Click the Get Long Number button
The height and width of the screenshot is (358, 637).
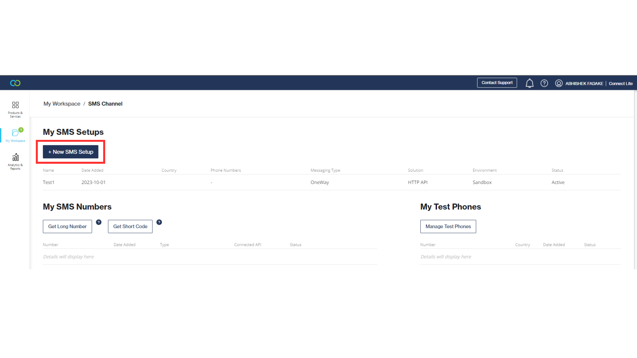click(x=67, y=226)
